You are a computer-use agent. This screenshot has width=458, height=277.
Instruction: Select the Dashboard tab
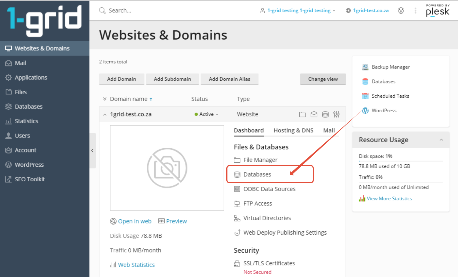[x=249, y=130]
